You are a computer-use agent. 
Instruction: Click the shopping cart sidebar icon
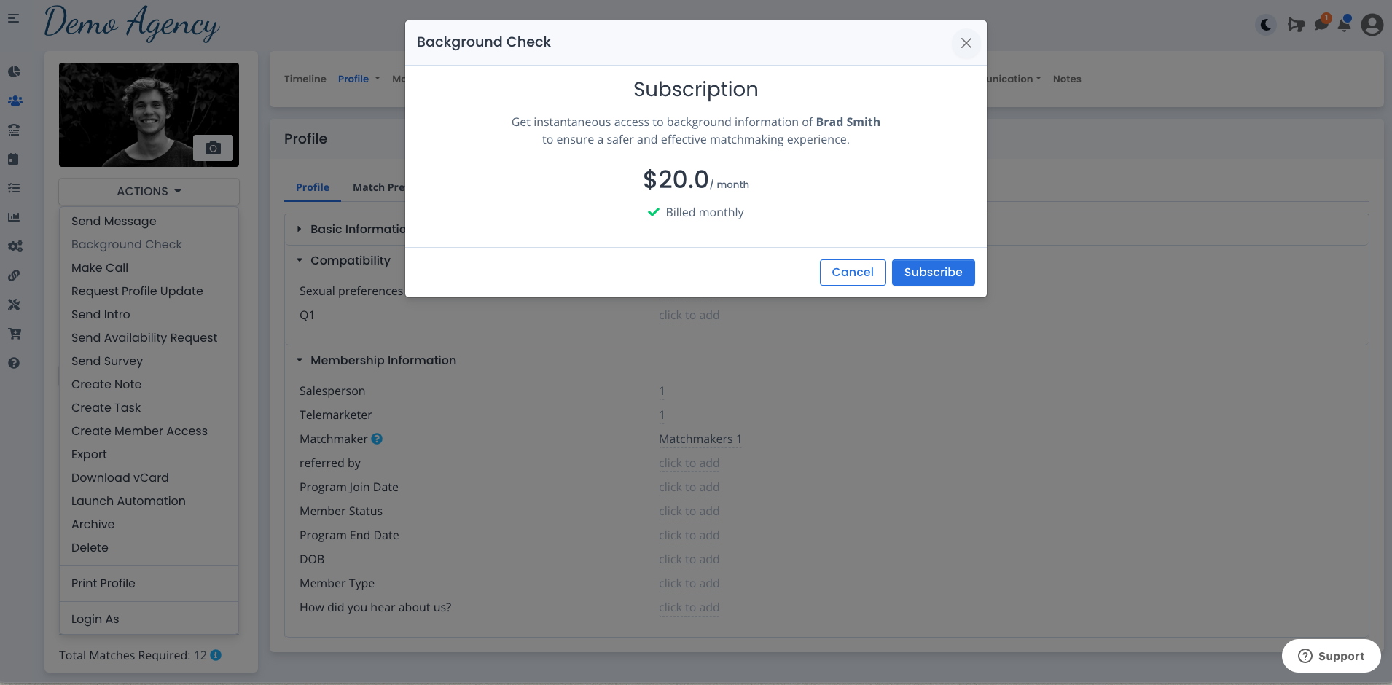[14, 334]
